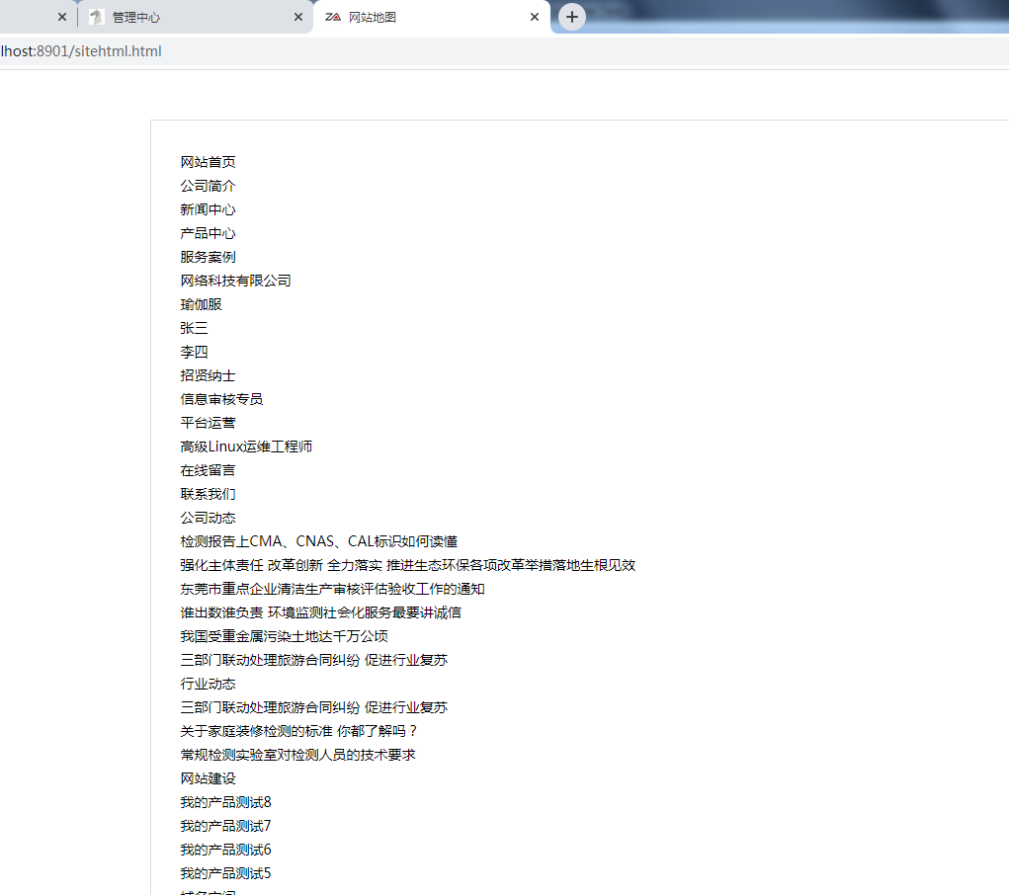Open the 网站建设 link

(208, 778)
